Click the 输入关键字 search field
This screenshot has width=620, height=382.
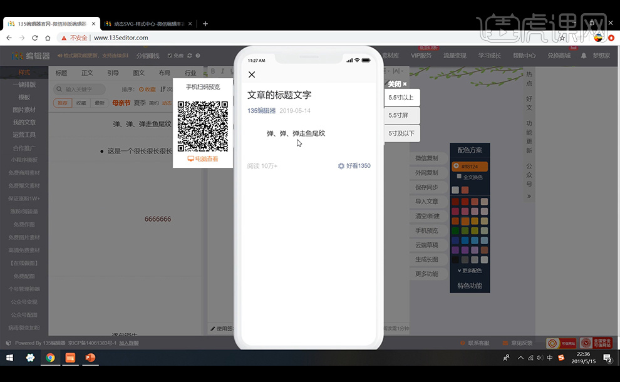(x=80, y=90)
